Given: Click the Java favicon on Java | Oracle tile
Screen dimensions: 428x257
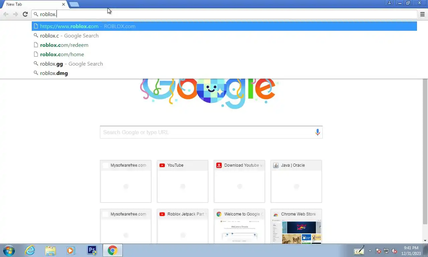Looking at the screenshot, I should coord(276,165).
